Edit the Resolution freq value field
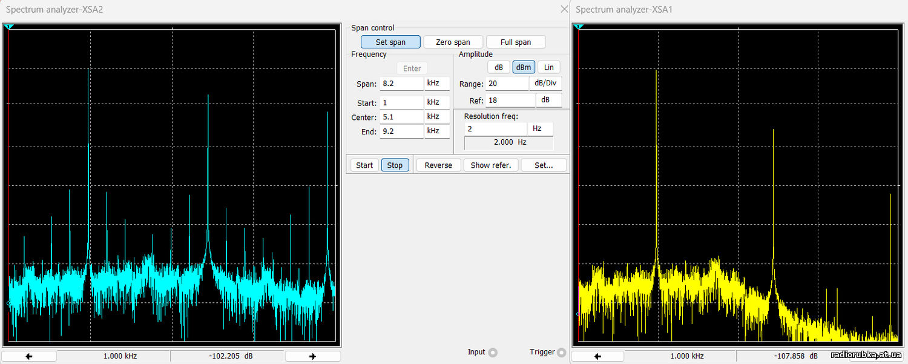 click(496, 129)
